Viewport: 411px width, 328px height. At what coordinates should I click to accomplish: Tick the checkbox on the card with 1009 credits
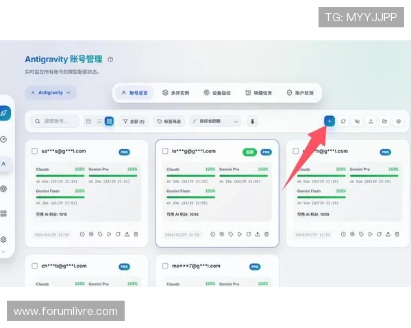(296, 151)
